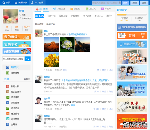Screen dimensions: 150x130
Task: Click the 课堂微课 blue icon
Action: point(8,103)
